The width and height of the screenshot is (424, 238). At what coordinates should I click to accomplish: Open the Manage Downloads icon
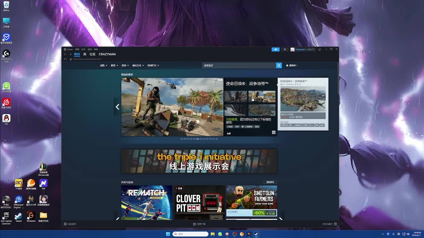point(194,224)
